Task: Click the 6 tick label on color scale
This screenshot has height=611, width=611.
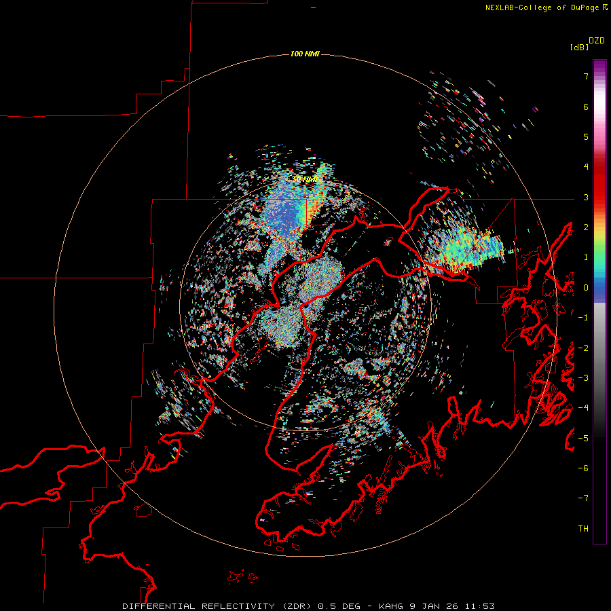Action: [586, 107]
